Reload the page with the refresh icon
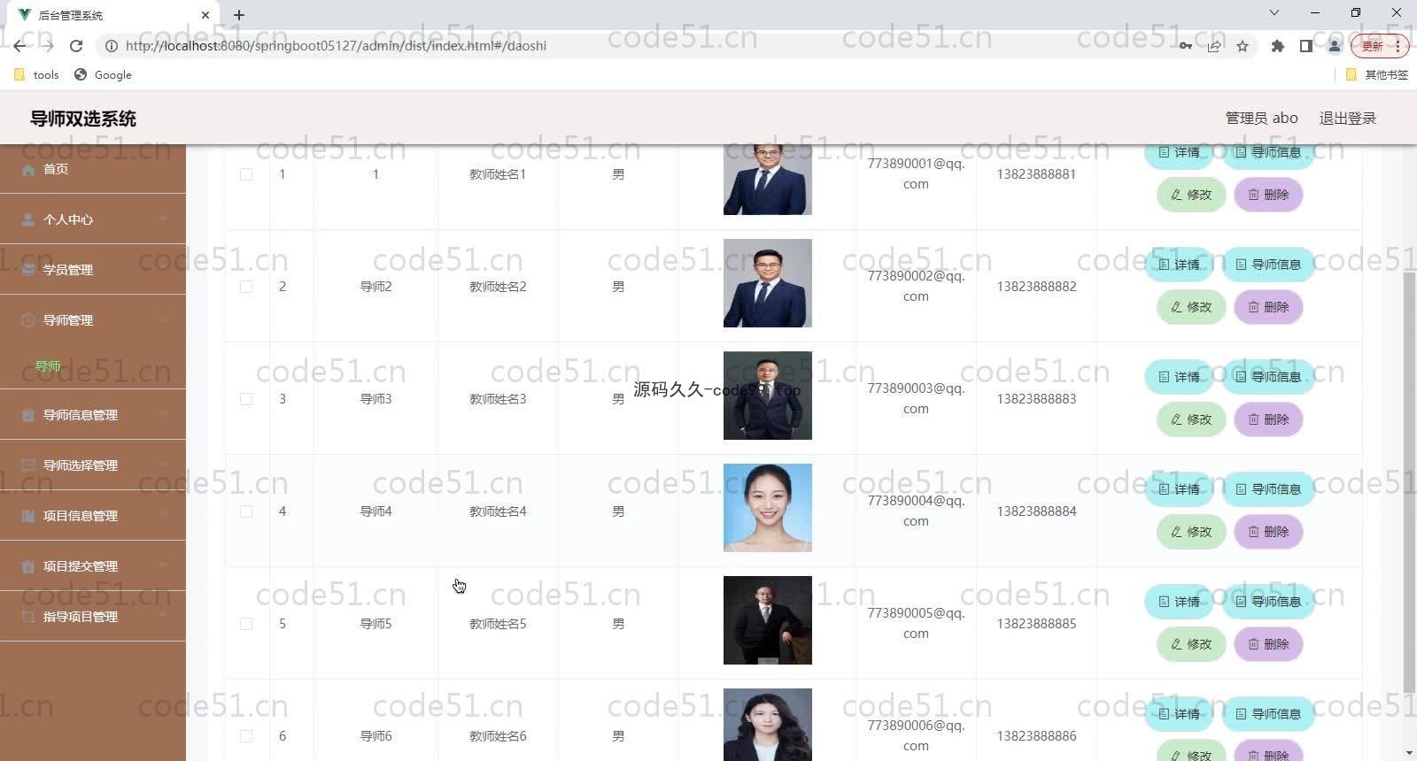Screen dimensions: 1417x761 pos(76,46)
